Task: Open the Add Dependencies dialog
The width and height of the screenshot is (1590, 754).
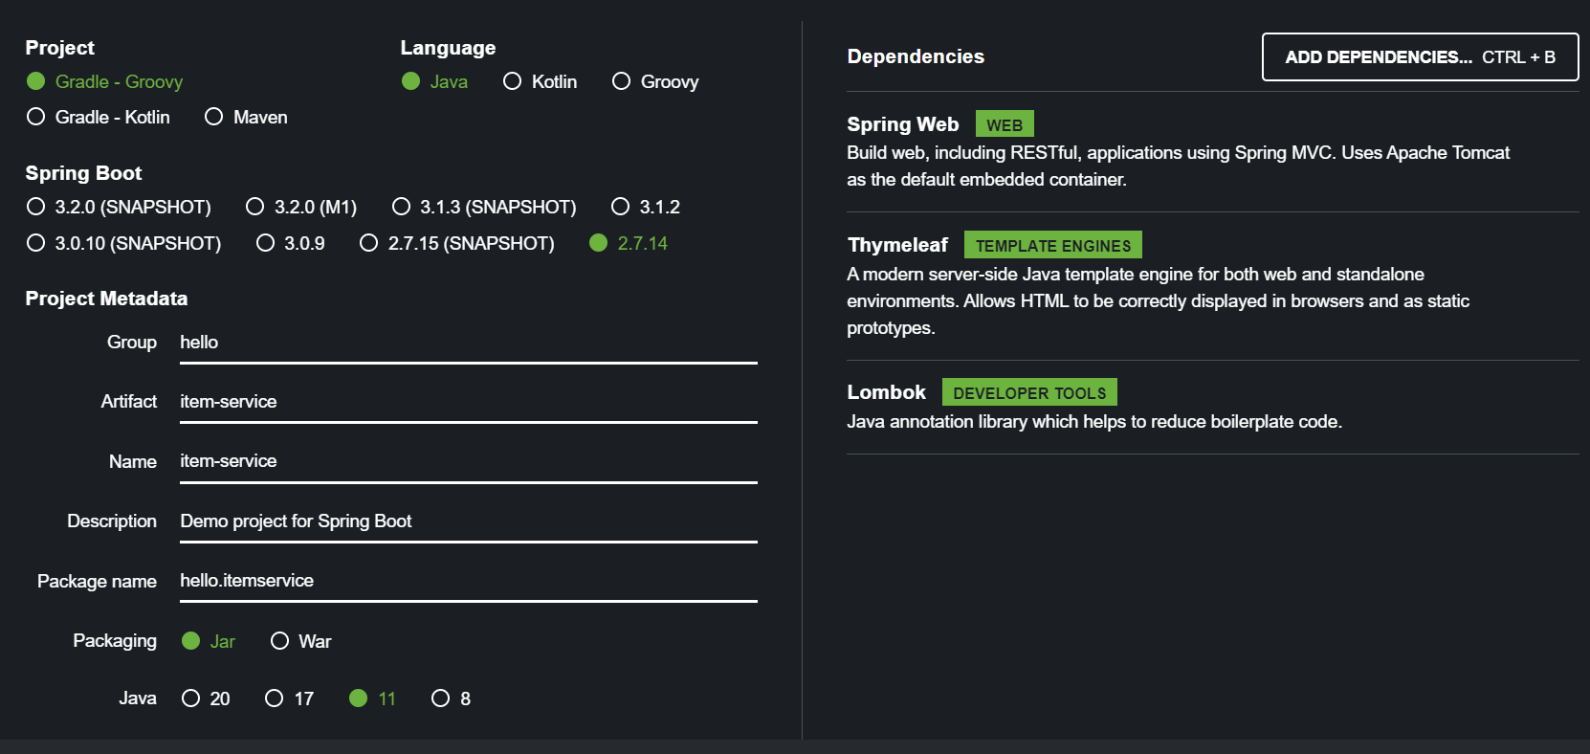Action: [1420, 57]
